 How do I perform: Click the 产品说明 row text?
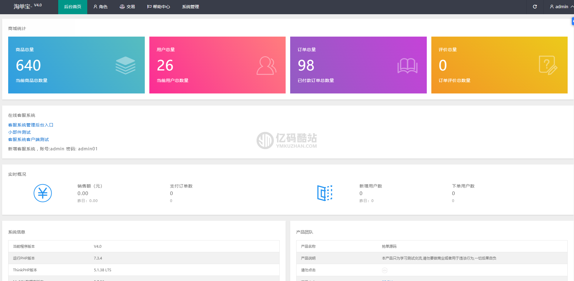(x=439, y=258)
